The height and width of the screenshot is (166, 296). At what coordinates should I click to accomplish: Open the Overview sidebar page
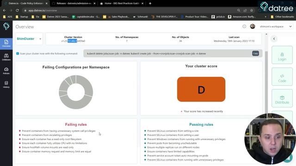coord(6,43)
